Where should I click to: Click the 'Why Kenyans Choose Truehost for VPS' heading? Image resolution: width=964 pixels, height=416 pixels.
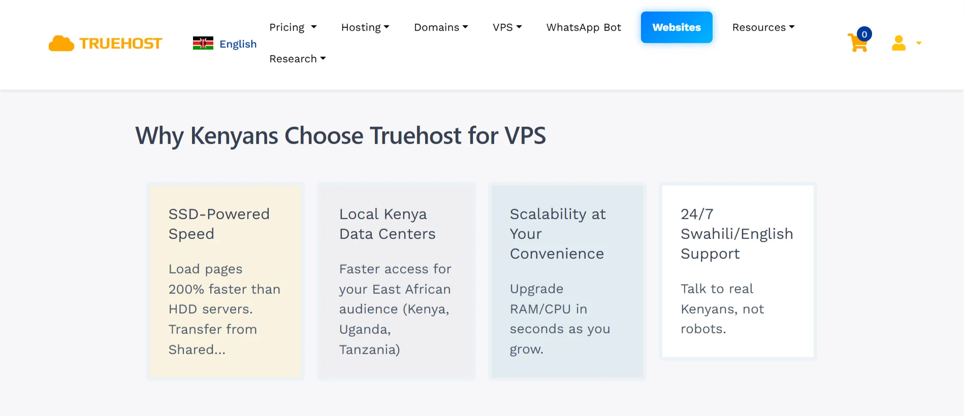coord(340,136)
